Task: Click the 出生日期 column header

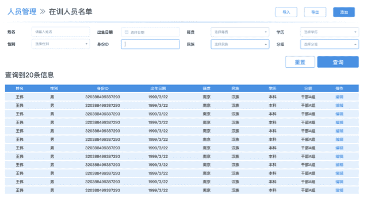Action: click(x=158, y=88)
